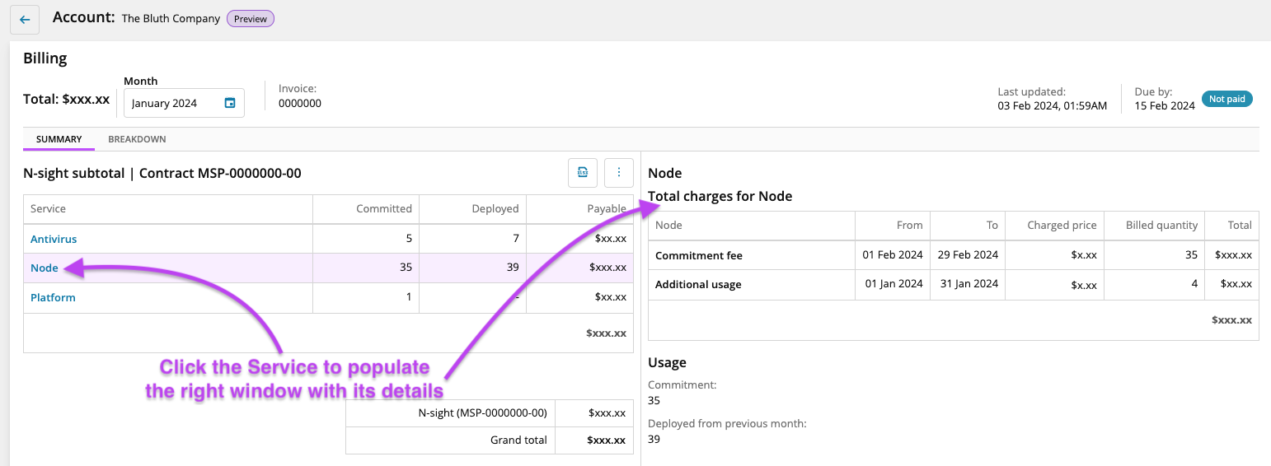The height and width of the screenshot is (466, 1271).
Task: Open the Platform service details
Action: (53, 297)
